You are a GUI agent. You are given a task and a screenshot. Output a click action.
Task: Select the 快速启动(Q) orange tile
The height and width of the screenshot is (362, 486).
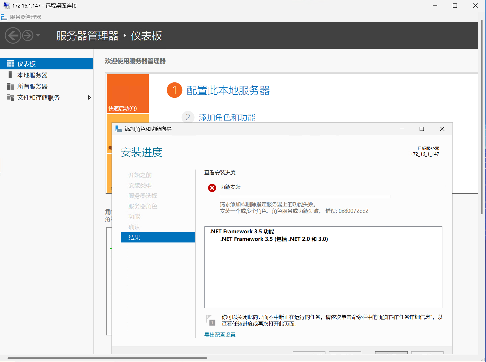tap(128, 93)
